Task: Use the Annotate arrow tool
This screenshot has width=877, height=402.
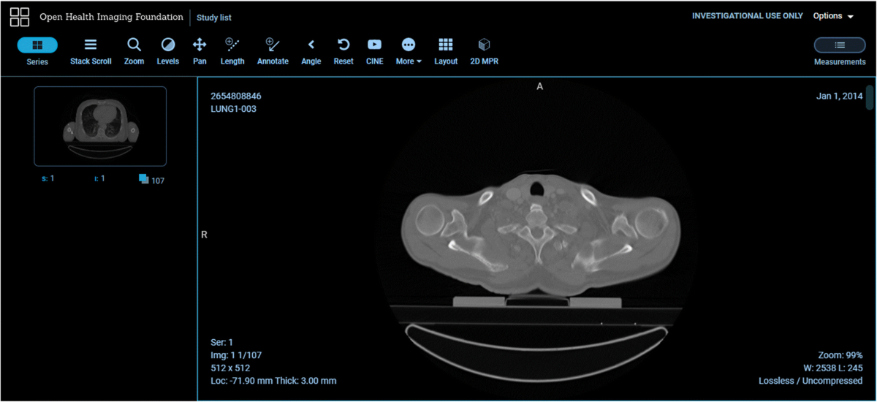Action: pos(273,51)
